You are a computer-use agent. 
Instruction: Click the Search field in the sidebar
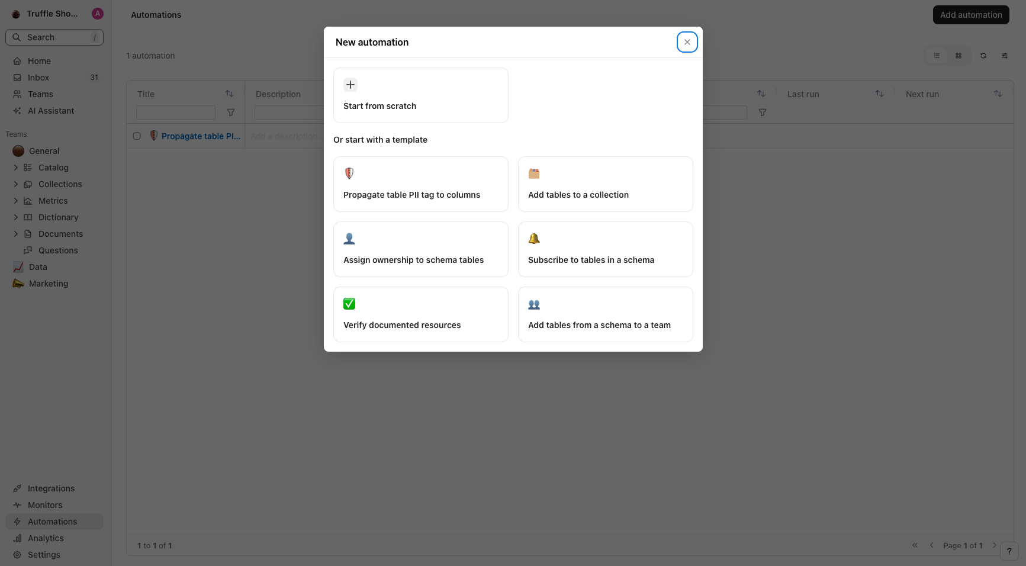(x=54, y=37)
